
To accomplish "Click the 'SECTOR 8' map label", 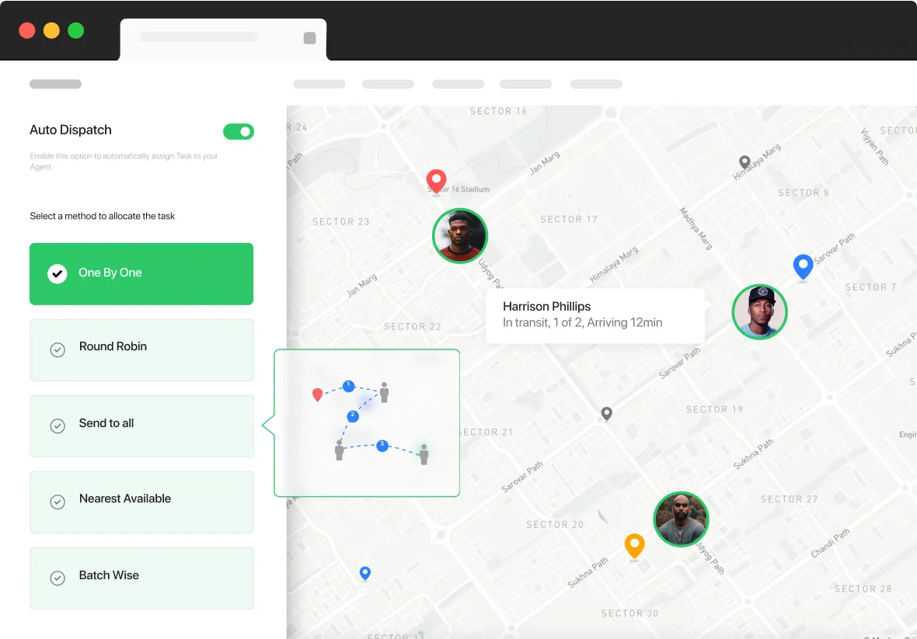I will click(804, 193).
